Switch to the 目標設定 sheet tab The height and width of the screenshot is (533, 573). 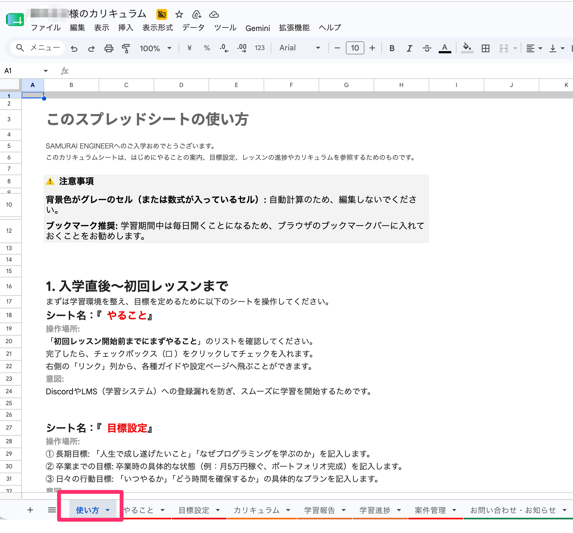[194, 510]
